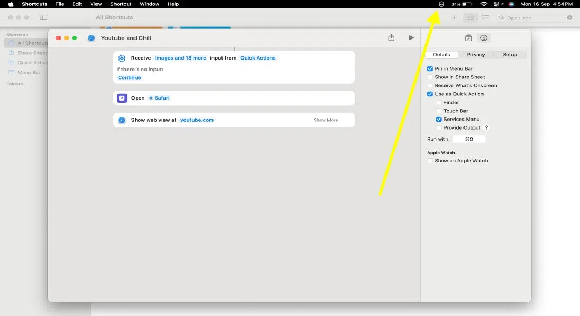This screenshot has height=316, width=580.
Task: Expand Show More in web view action
Action: coord(326,120)
